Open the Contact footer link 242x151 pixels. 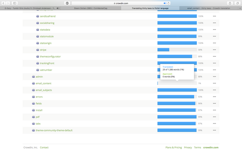click(44, 148)
